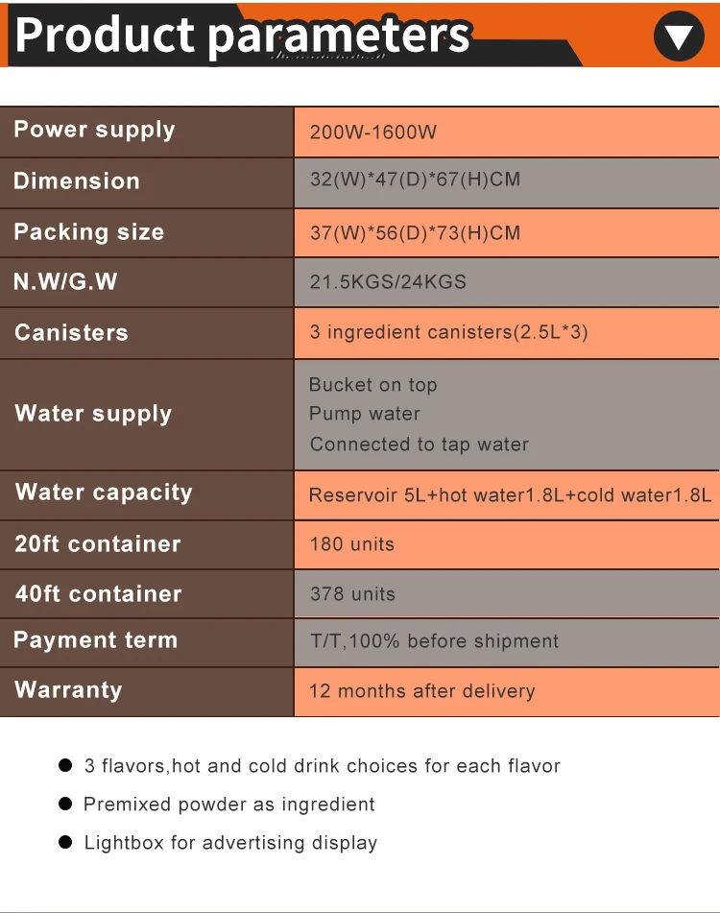
Task: Click the bullet beside the 3 flavors line
Action: coord(65,765)
